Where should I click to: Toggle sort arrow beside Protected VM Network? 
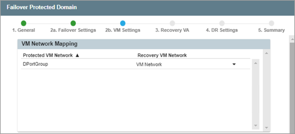pyautogui.click(x=77, y=55)
